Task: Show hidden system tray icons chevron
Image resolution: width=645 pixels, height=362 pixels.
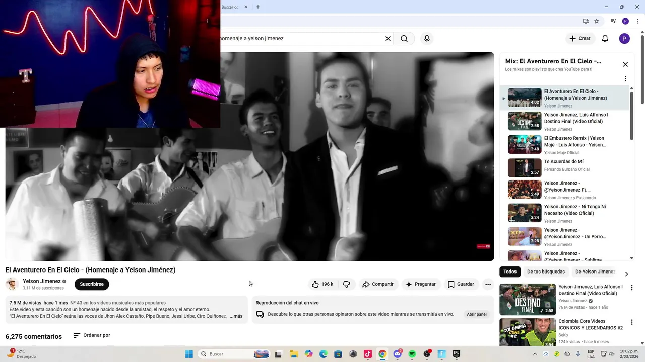Action: (535, 354)
